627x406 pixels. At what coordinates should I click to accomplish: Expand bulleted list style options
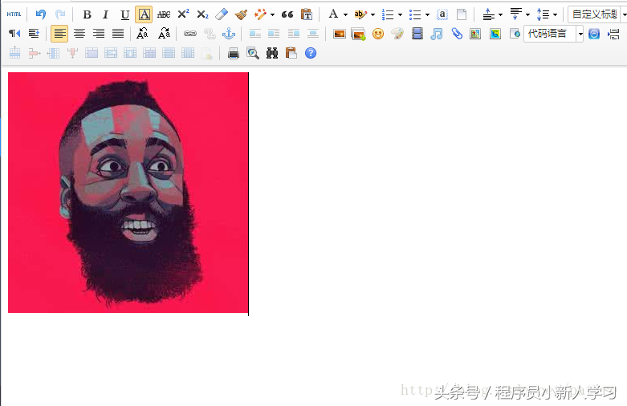427,14
